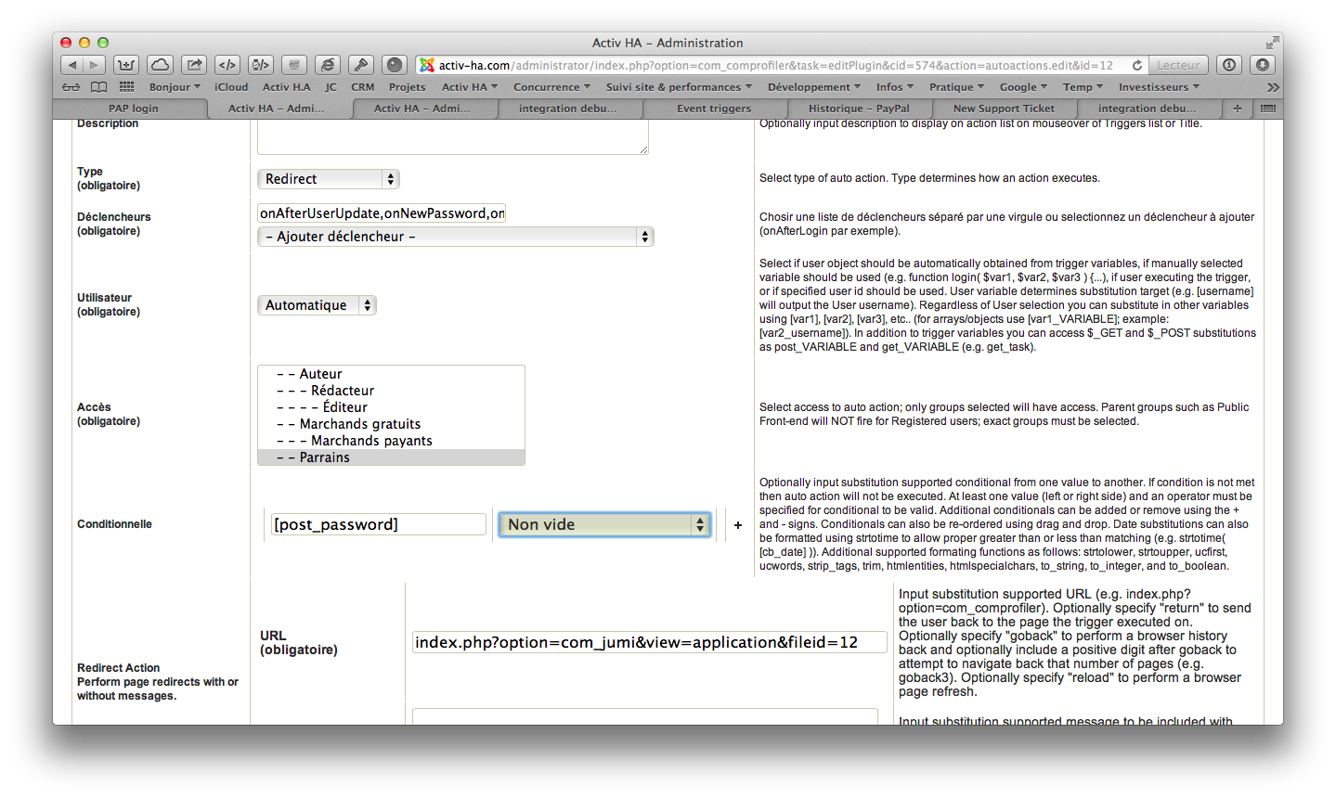This screenshot has height=798, width=1336.
Task: Switch to the Event triggers tab
Action: coord(714,109)
